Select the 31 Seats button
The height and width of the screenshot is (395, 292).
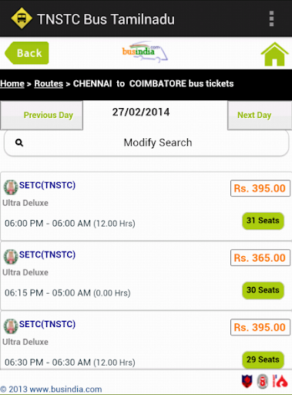tap(263, 221)
